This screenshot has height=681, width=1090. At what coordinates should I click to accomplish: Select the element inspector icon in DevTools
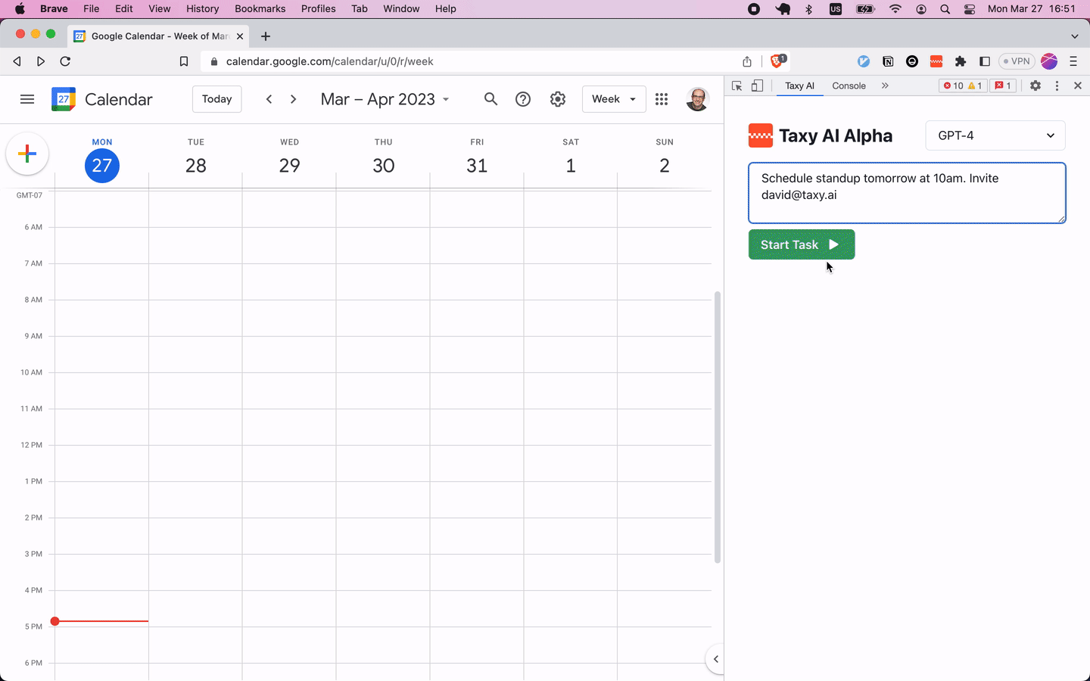tap(737, 86)
